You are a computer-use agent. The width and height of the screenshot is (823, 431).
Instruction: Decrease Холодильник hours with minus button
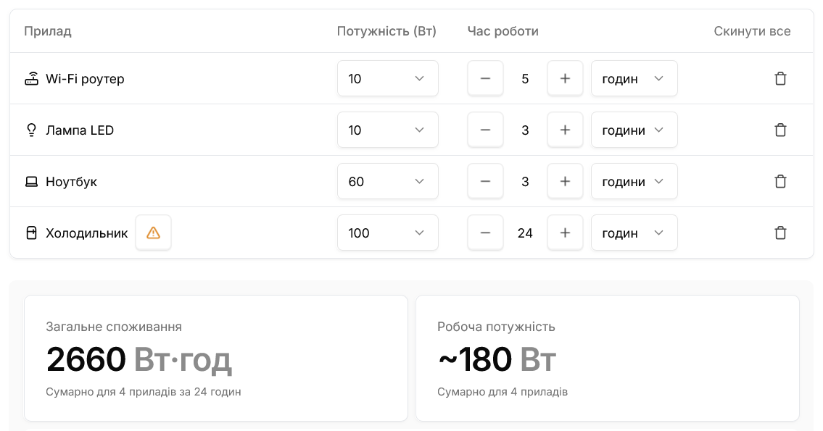point(485,233)
